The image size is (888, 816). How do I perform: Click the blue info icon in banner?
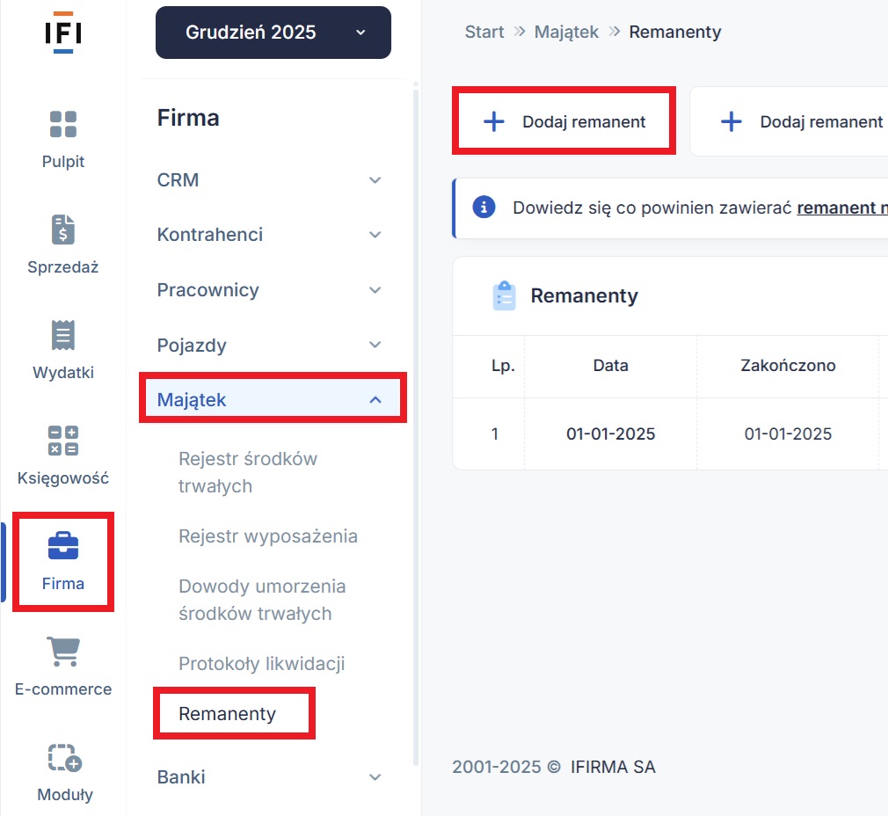[484, 208]
